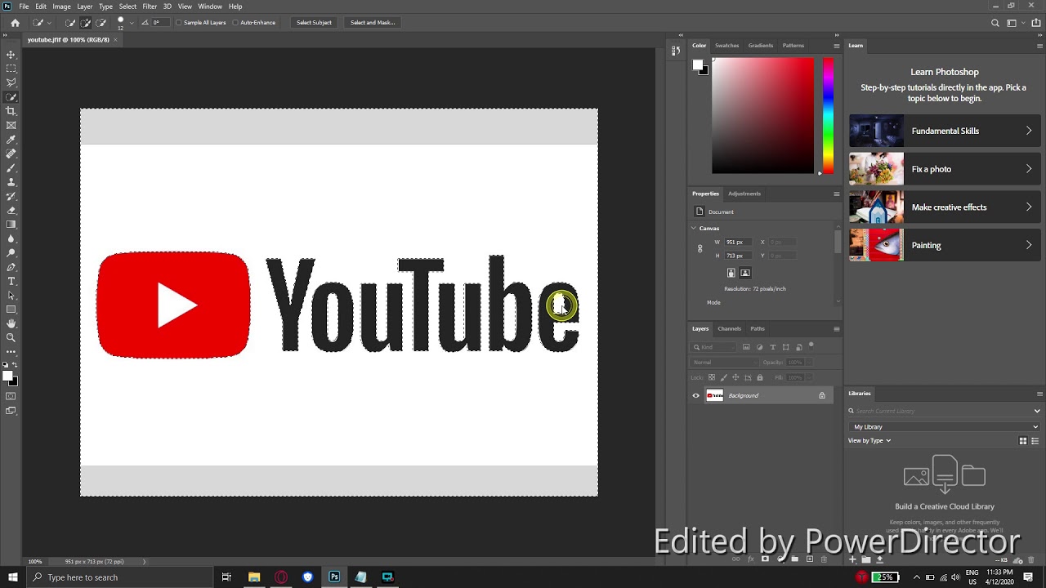Click the hue spectrum slider

point(828,115)
